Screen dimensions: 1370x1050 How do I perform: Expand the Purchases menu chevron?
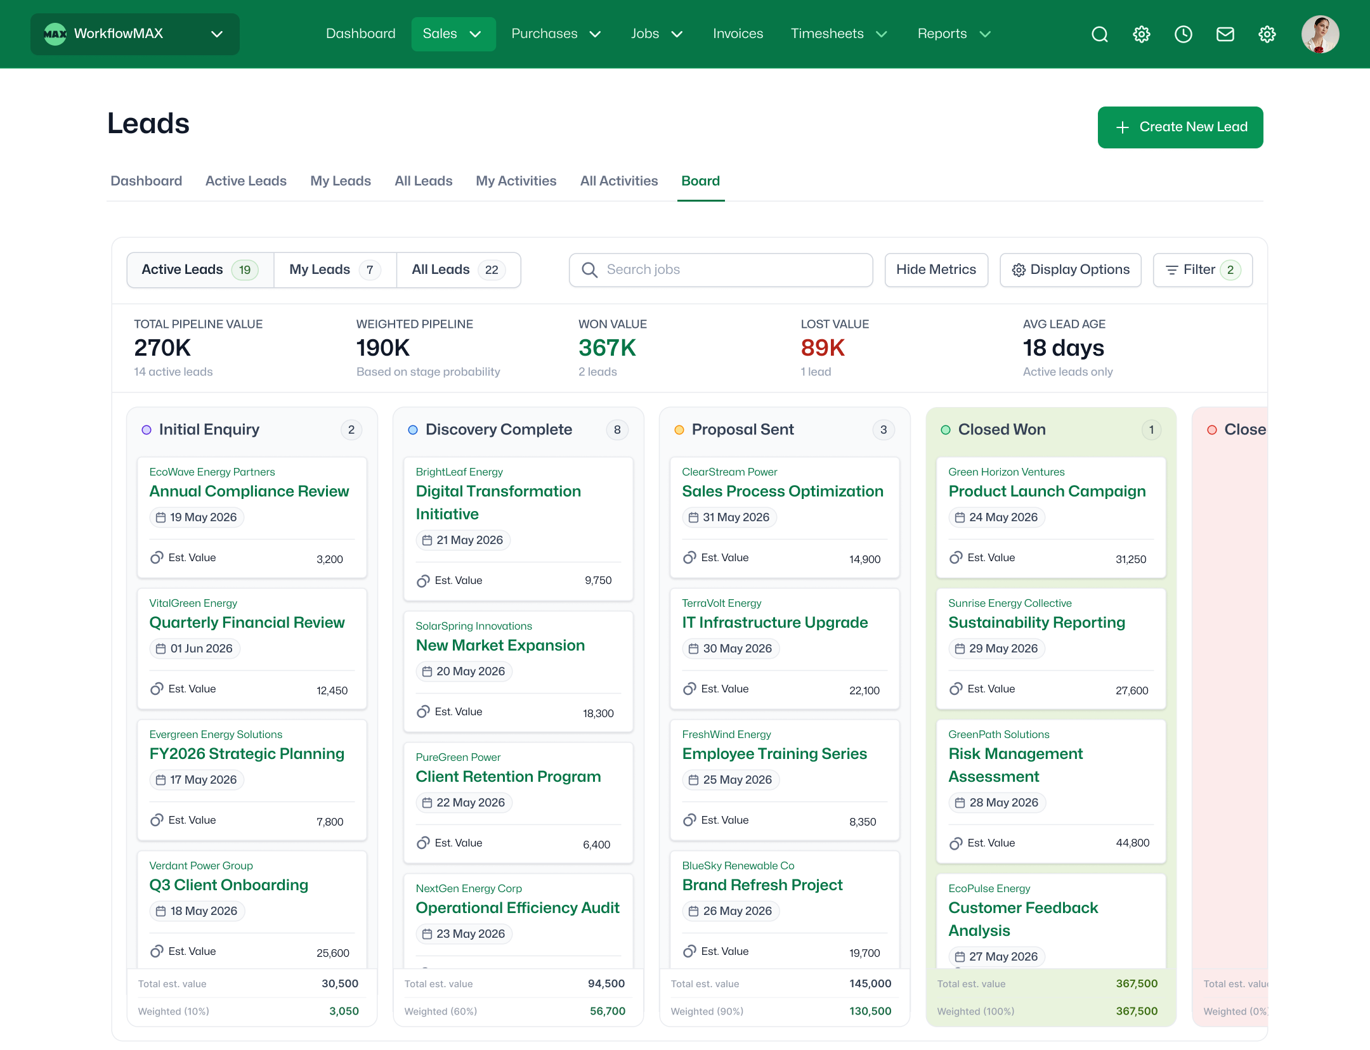[595, 34]
